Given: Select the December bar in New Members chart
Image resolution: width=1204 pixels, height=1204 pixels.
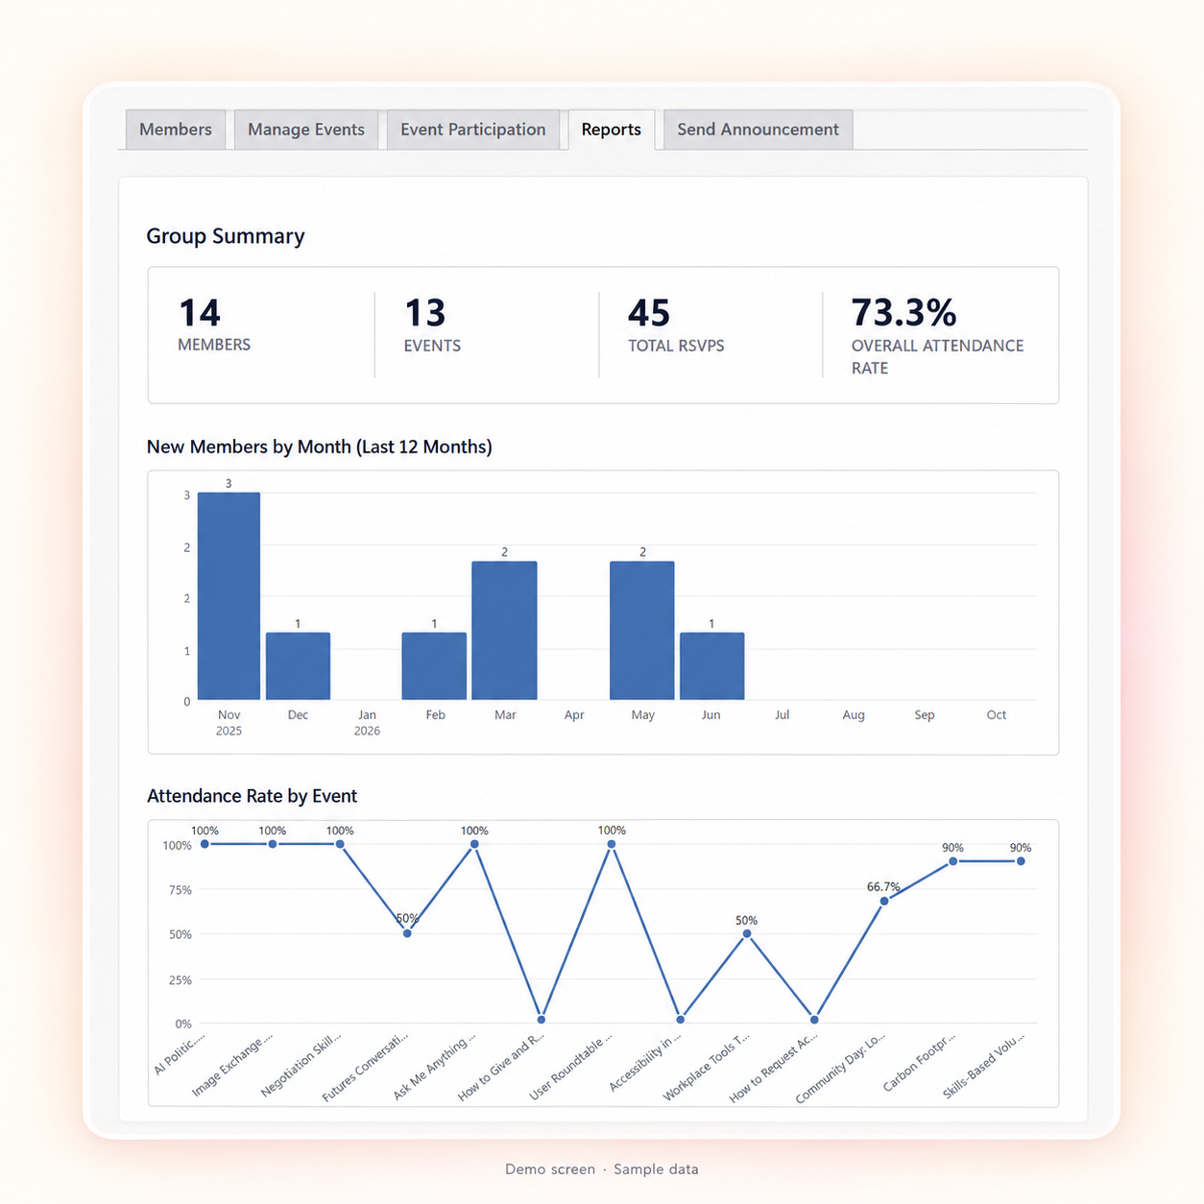Looking at the screenshot, I should (x=298, y=666).
